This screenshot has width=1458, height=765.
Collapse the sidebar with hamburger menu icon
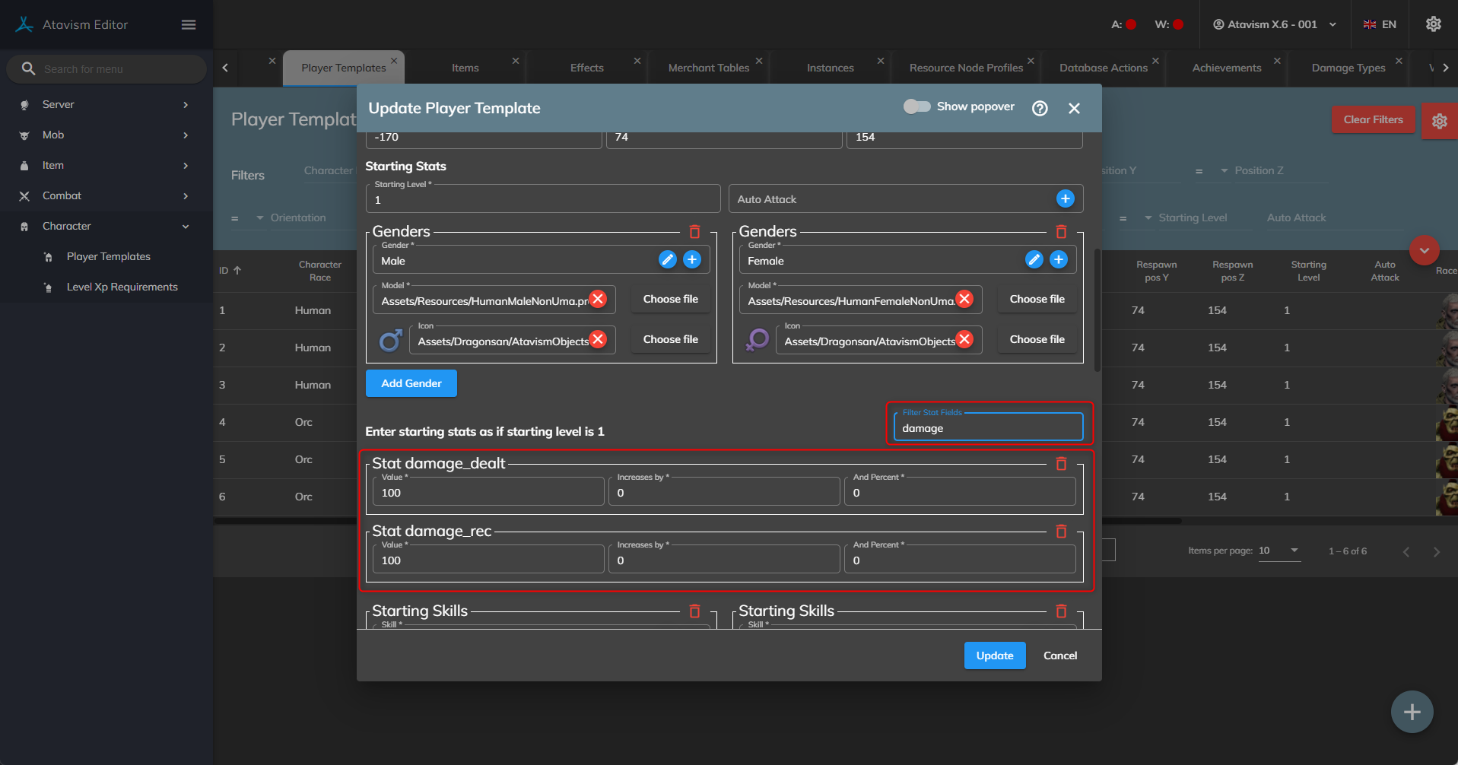[189, 25]
